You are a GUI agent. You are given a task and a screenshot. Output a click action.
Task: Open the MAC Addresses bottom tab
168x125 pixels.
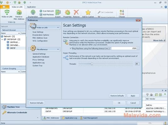[51, 118]
